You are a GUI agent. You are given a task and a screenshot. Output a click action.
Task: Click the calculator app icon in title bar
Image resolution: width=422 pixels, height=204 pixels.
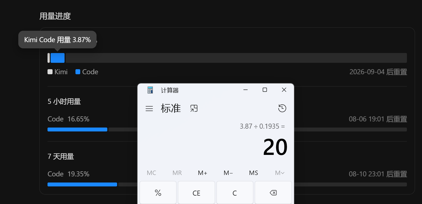click(150, 90)
